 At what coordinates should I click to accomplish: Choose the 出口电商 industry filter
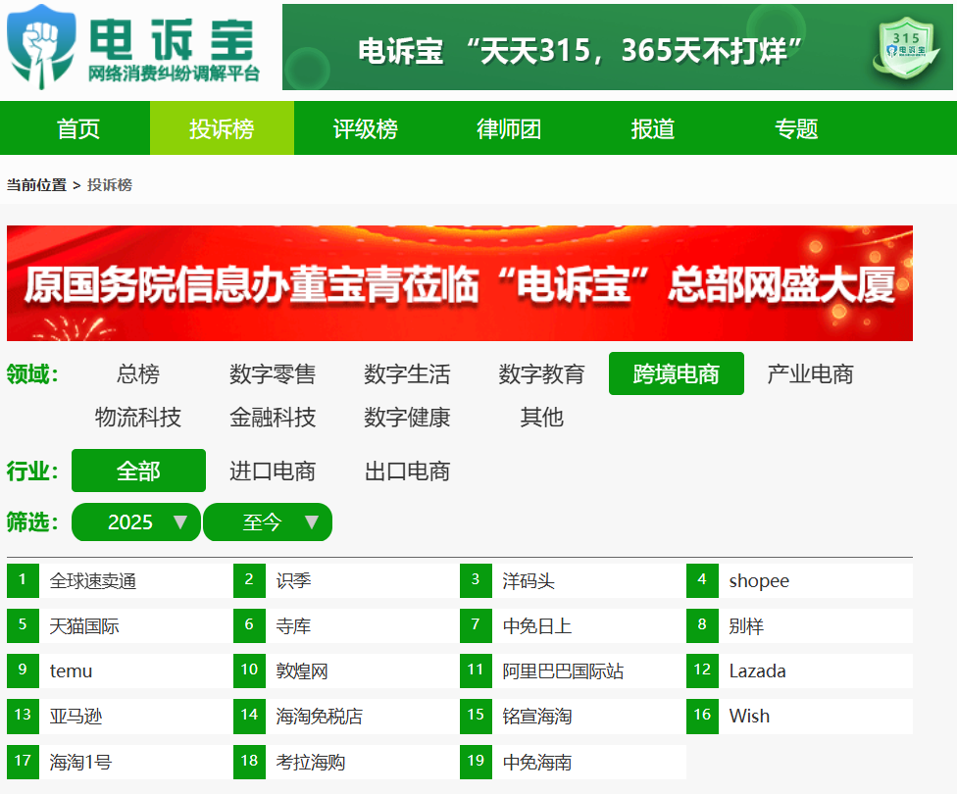click(407, 471)
